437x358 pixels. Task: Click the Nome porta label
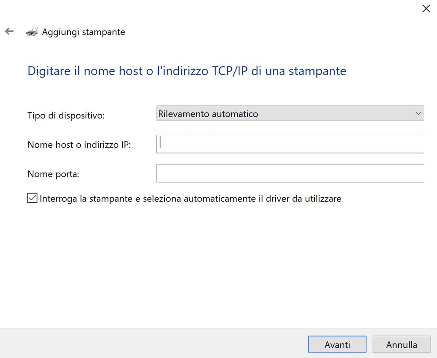pyautogui.click(x=53, y=174)
